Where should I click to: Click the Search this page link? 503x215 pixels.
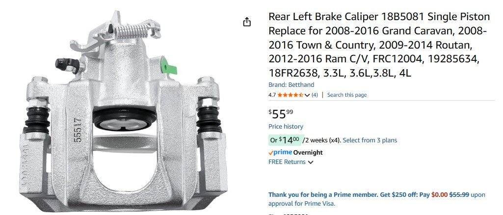tap(346, 95)
